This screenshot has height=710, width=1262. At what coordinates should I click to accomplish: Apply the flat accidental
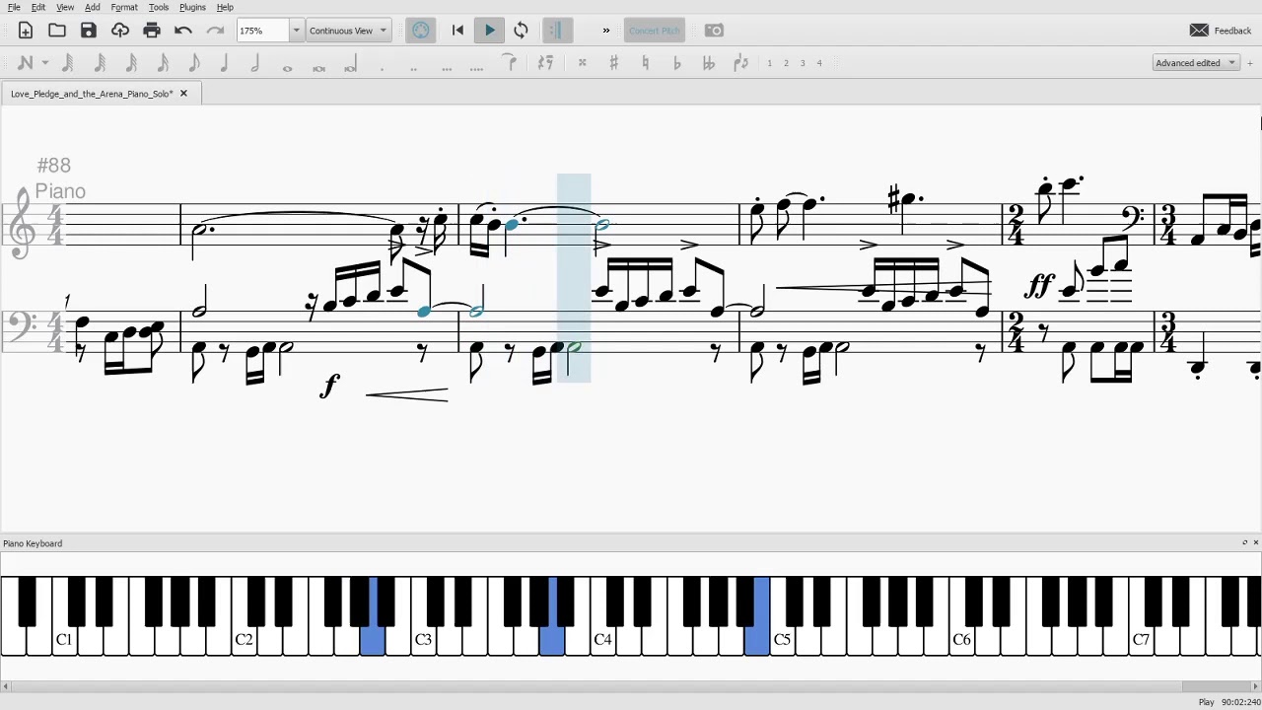676,63
